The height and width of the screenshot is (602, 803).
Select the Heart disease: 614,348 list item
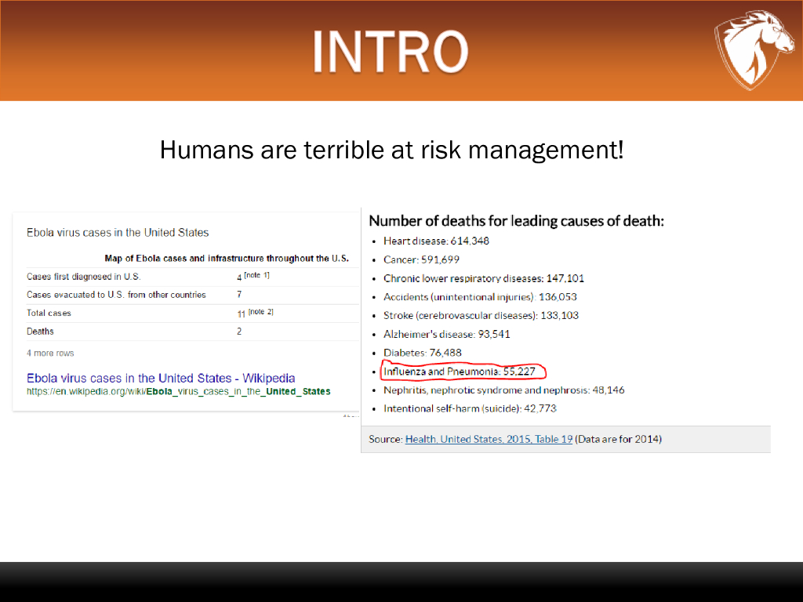click(436, 241)
